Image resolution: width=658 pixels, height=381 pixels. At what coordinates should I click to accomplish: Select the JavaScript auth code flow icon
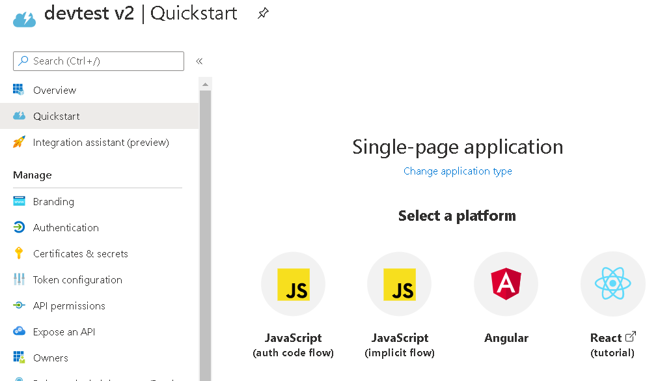click(294, 284)
